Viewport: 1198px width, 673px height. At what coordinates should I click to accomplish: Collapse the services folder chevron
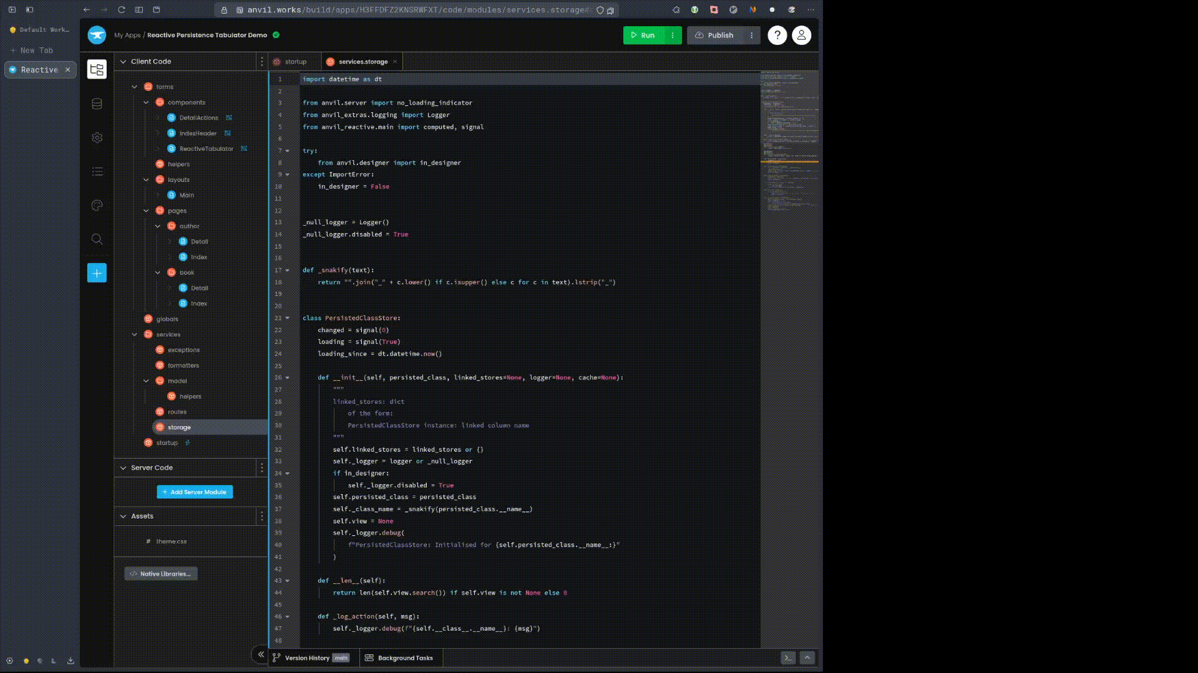[134, 335]
